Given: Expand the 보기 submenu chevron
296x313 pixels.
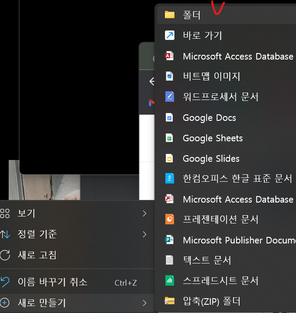Looking at the screenshot, I should (145, 213).
